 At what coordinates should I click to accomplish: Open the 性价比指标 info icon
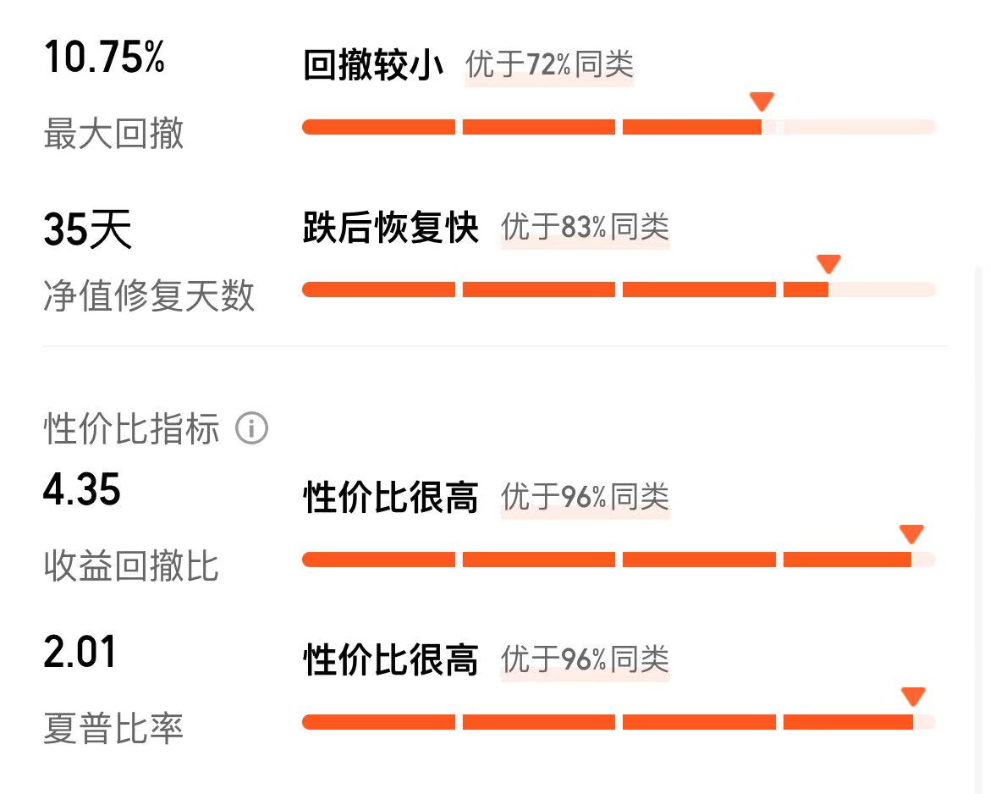coord(251,428)
